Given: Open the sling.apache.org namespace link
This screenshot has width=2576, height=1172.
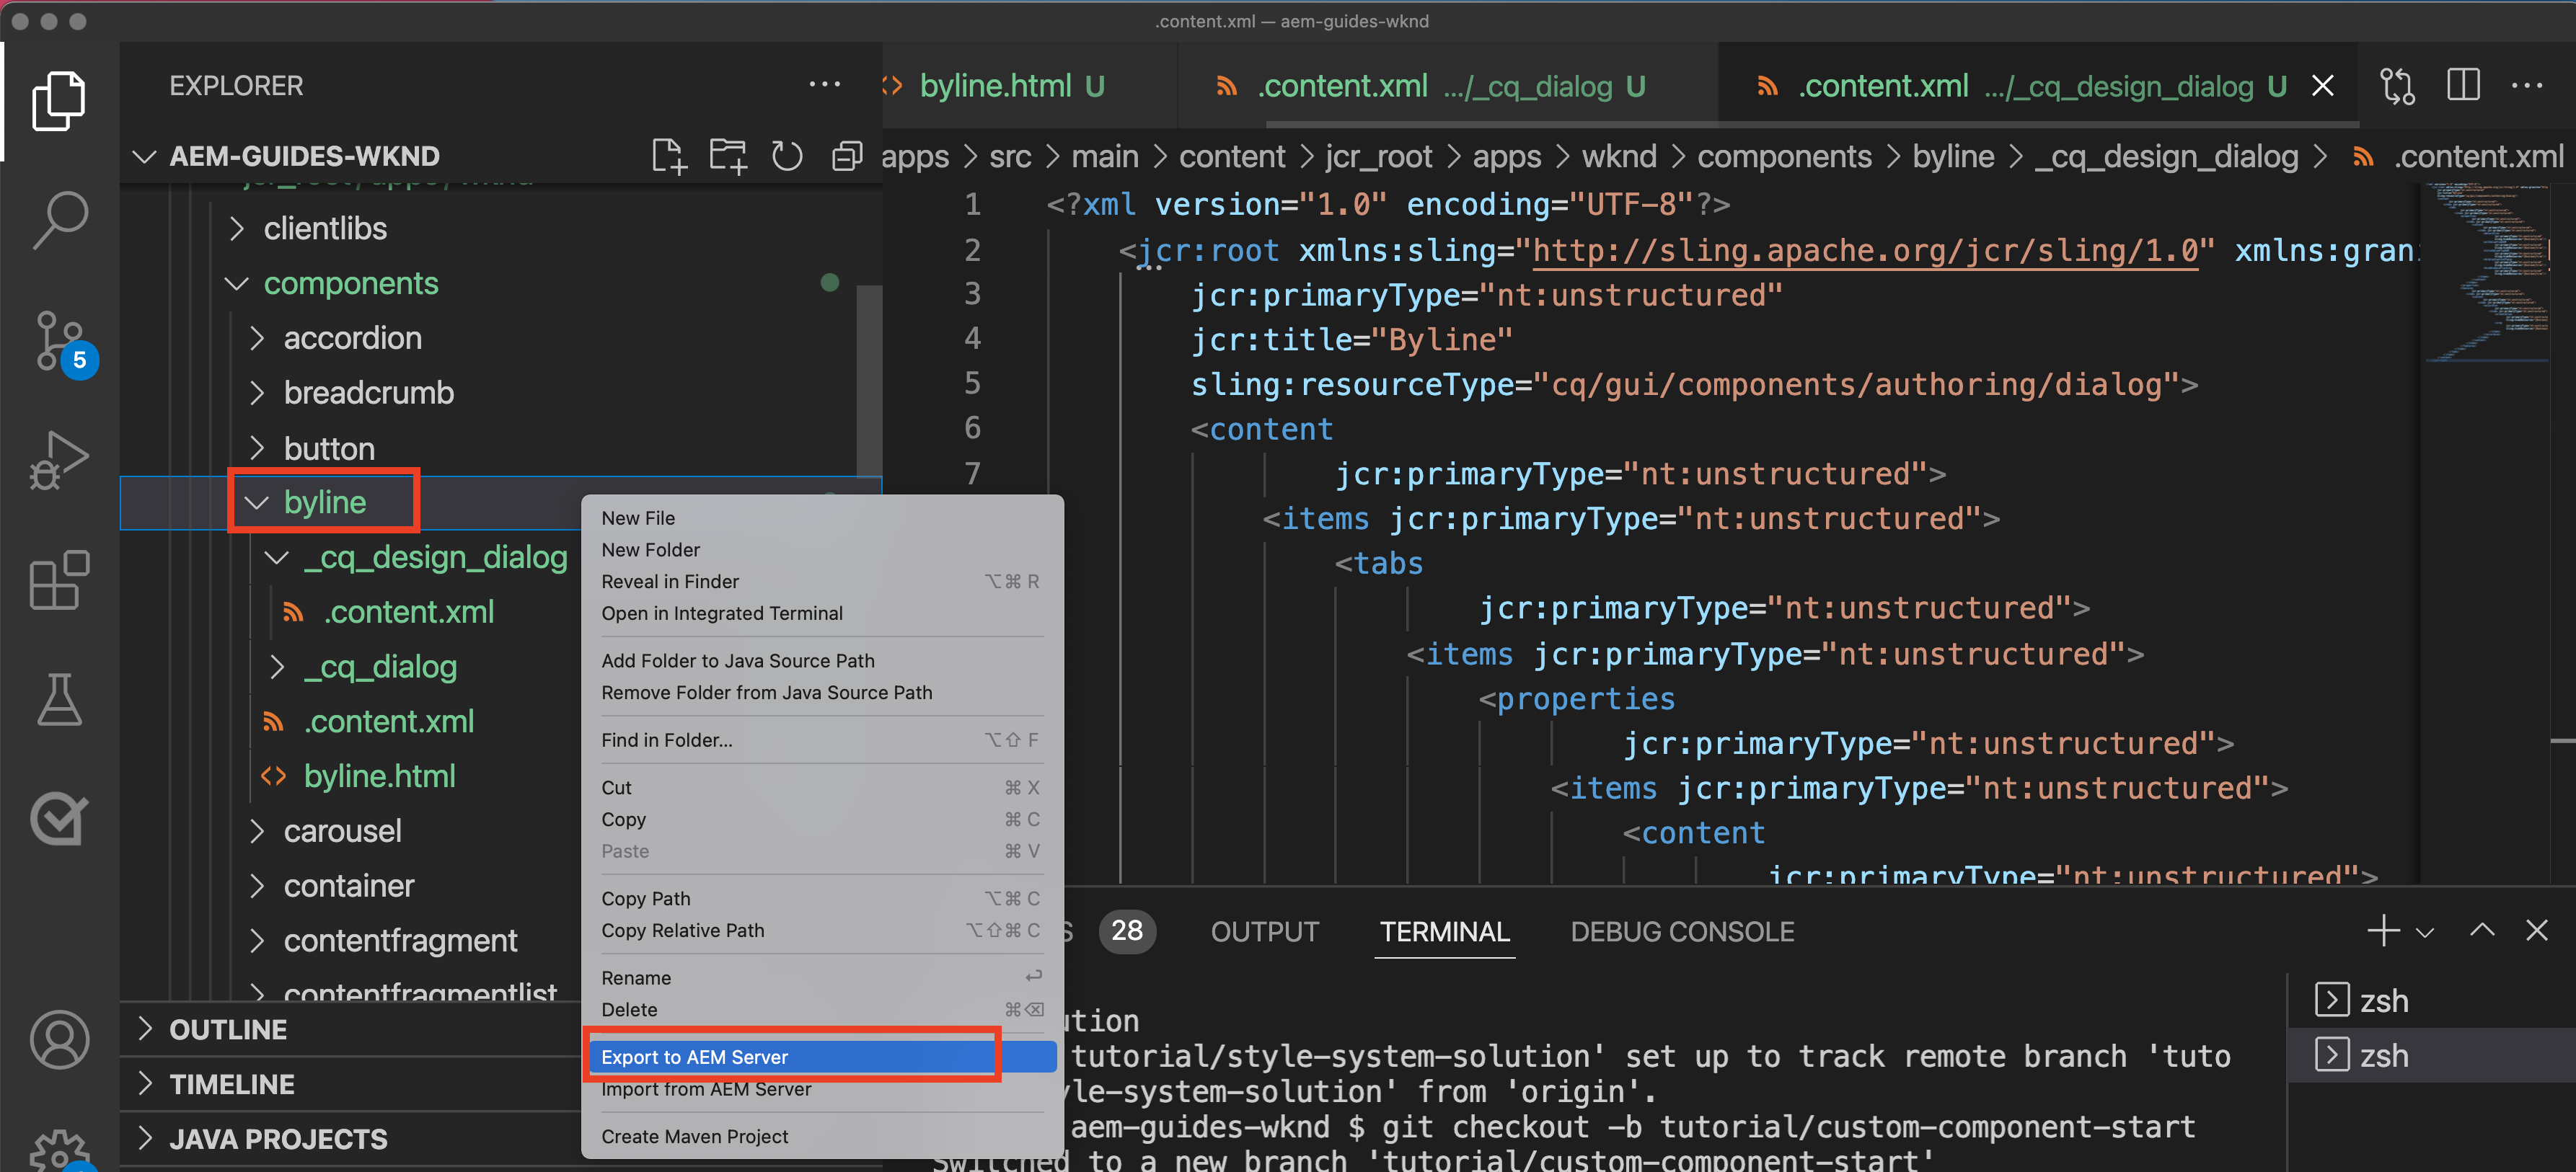Looking at the screenshot, I should point(1864,250).
